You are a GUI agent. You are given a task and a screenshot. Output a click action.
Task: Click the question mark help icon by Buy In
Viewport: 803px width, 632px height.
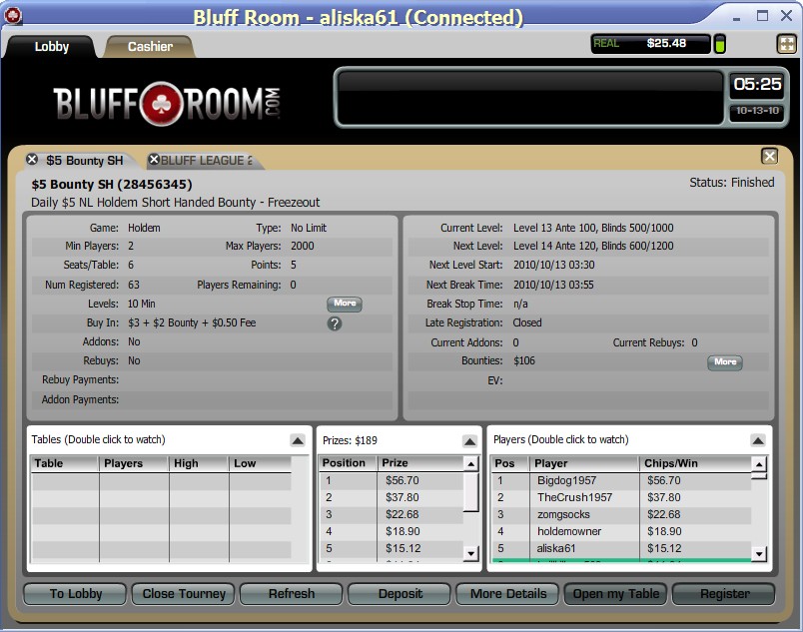point(335,323)
